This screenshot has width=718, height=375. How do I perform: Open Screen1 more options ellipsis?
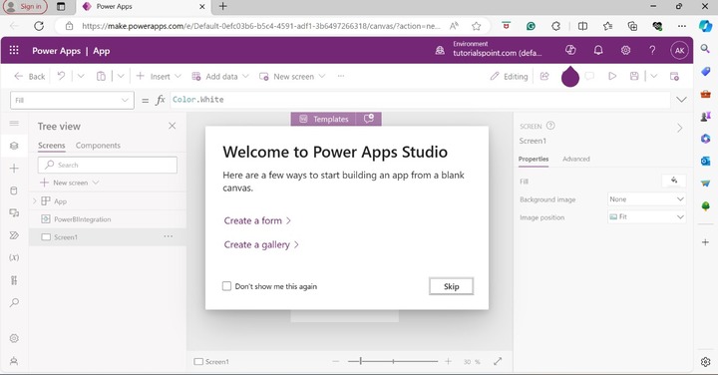169,236
